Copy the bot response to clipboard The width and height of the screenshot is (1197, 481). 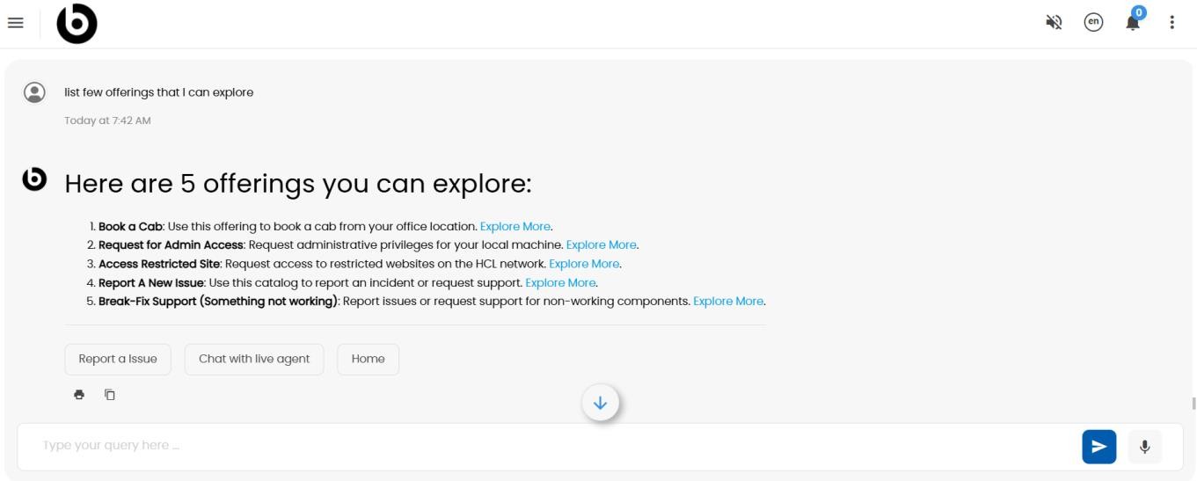point(110,395)
